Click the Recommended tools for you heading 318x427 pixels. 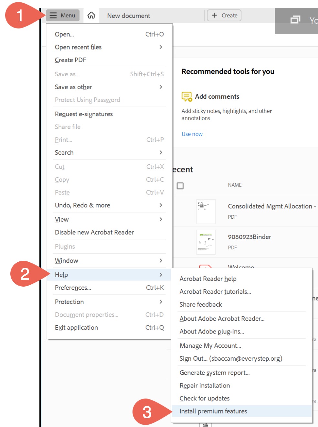[228, 71]
